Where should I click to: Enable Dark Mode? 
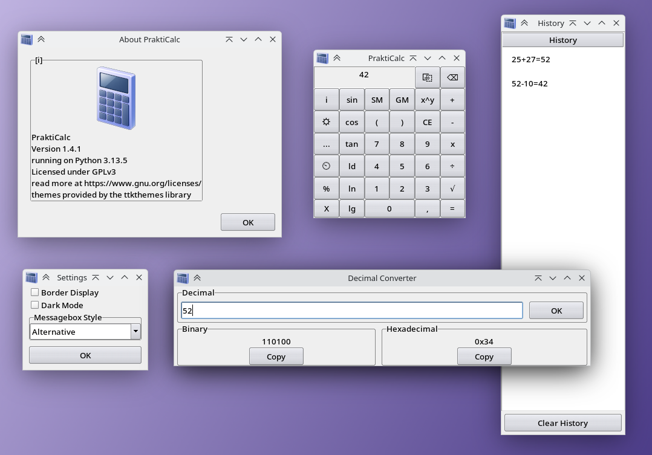[x=34, y=305]
